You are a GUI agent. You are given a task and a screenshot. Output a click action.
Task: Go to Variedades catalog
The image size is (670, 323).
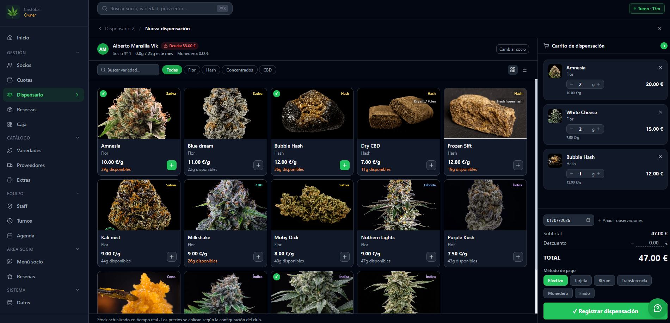pyautogui.click(x=43, y=150)
